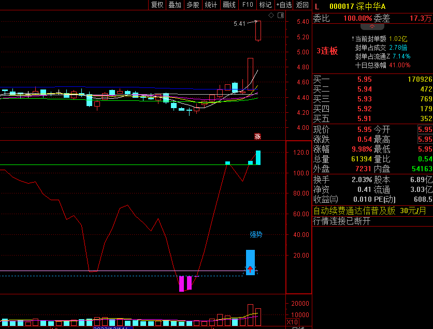The width and height of the screenshot is (433, 329).
Task: Click 股本 value 6.89亿
Action: point(422,180)
